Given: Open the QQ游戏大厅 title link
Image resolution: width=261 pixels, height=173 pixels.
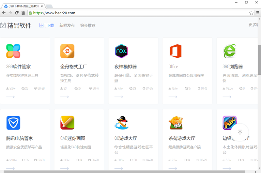Looking at the screenshot, I should (126, 138).
